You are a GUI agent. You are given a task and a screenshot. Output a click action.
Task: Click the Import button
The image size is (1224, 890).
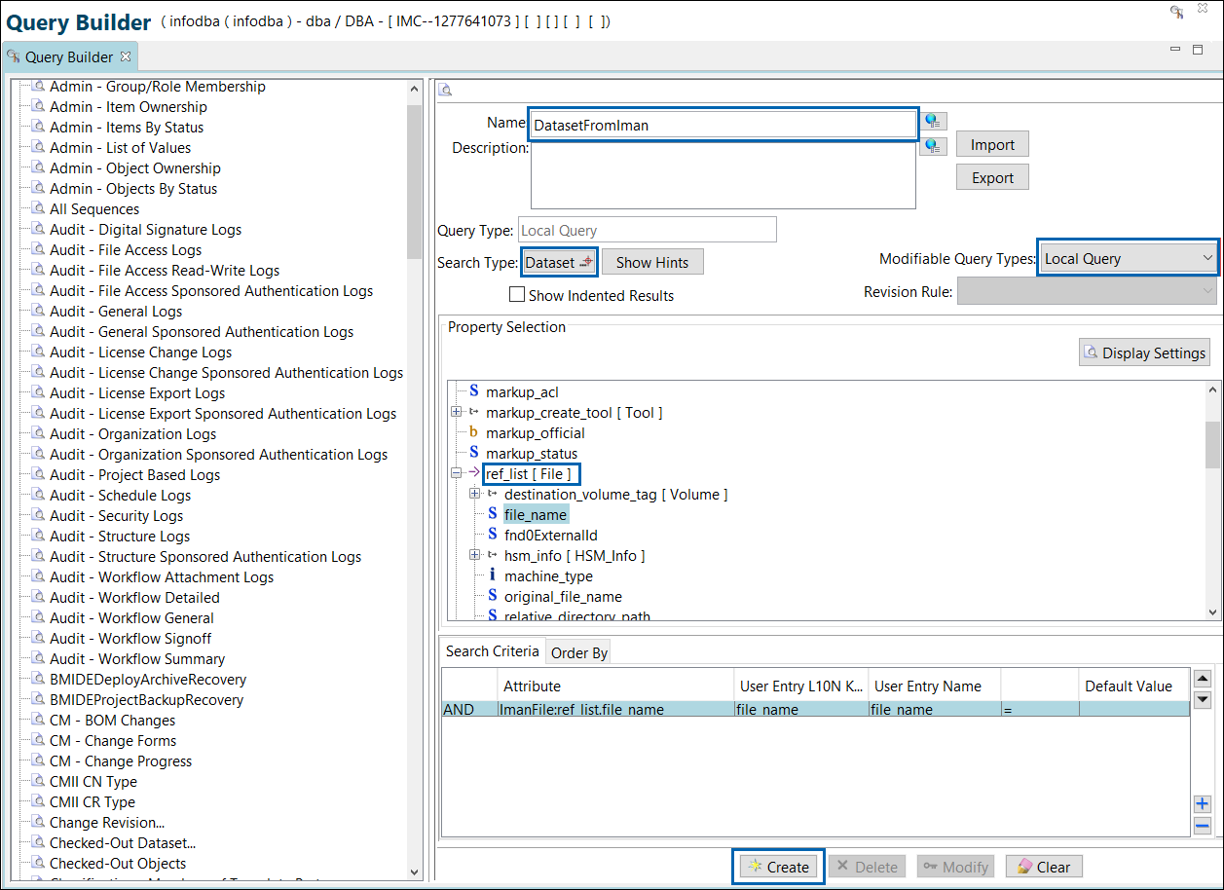(x=991, y=143)
